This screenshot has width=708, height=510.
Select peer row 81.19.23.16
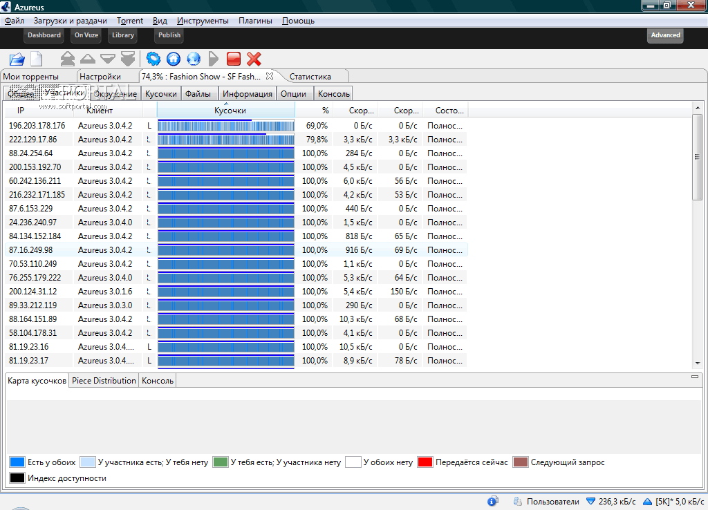pos(236,347)
